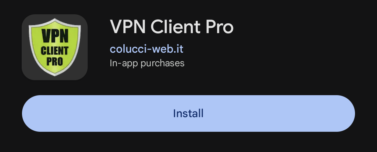Select the rounded VPN Client Pro app icon
377x152 pixels.
coord(55,47)
